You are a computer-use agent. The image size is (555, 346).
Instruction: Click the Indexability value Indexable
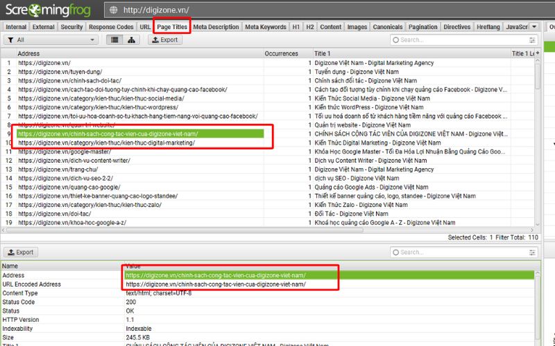pyautogui.click(x=138, y=328)
